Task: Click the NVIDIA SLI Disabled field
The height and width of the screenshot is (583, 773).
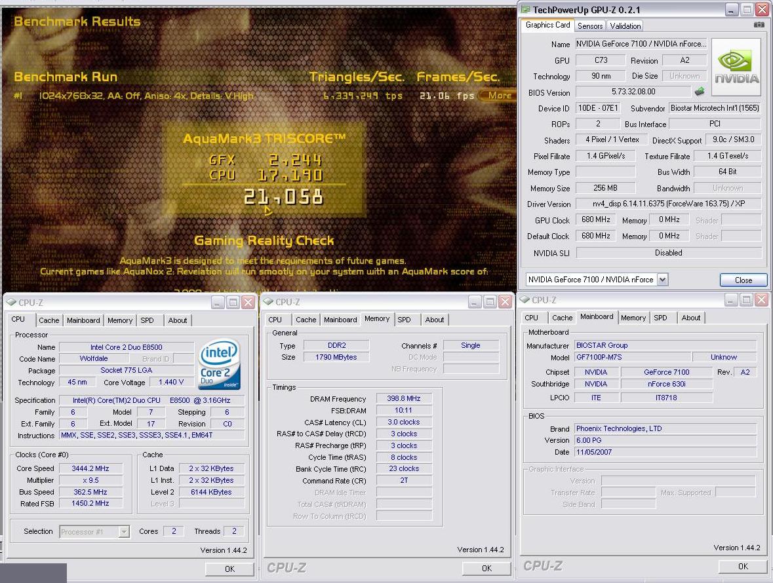Action: click(669, 253)
